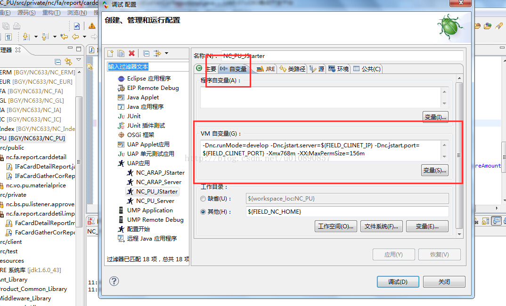Switch to the 源 tab

coord(317,69)
